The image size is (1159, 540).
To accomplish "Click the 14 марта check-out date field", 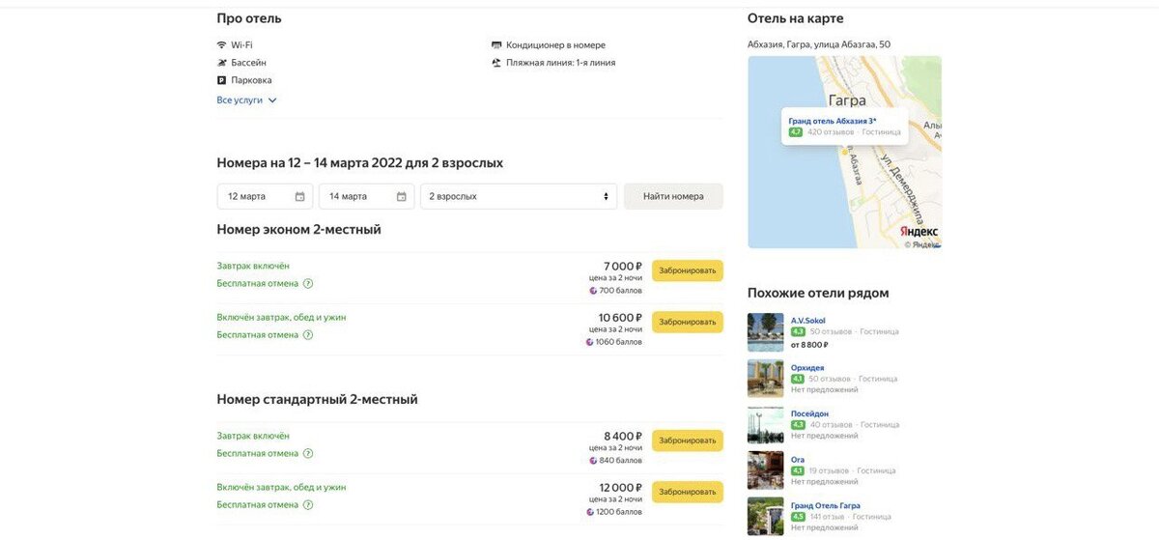I will point(367,197).
